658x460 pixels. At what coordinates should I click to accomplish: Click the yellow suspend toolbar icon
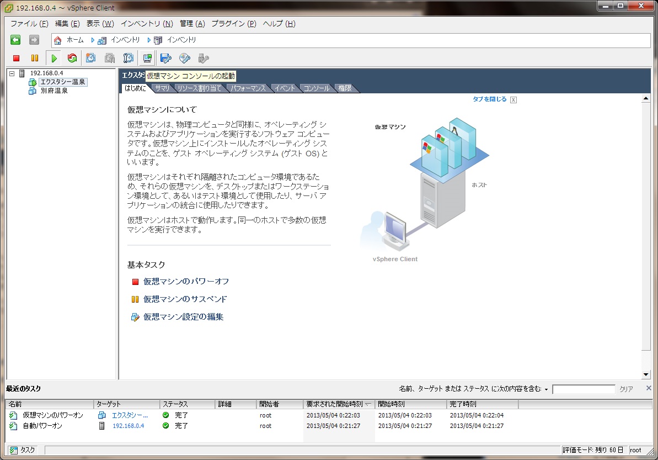[x=35, y=58]
